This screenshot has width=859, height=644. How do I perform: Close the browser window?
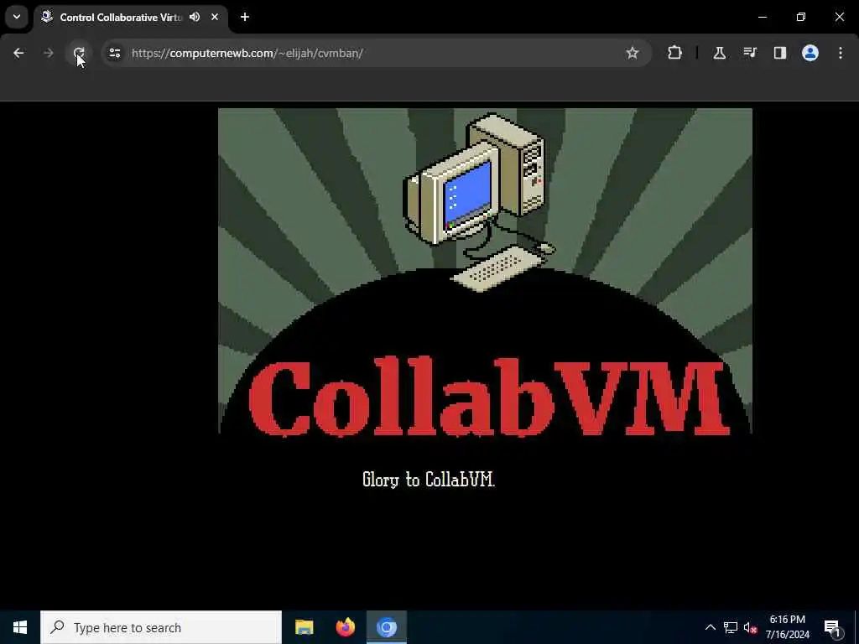click(839, 17)
